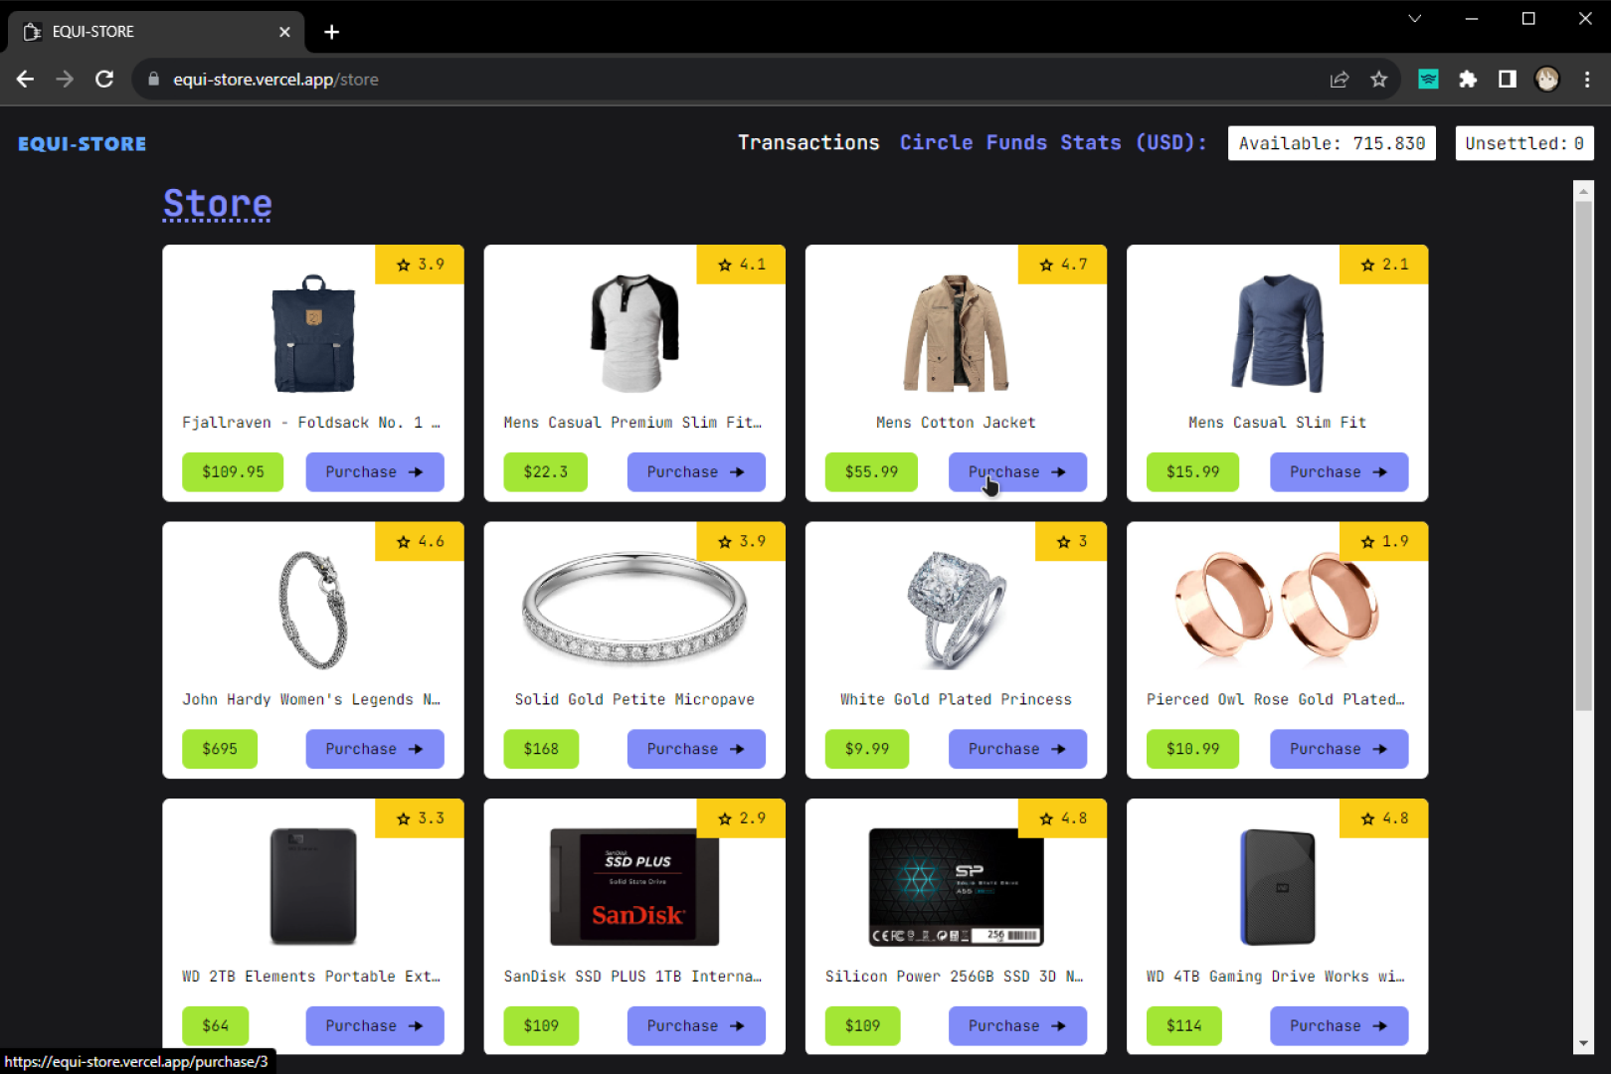Screen dimensions: 1611x1074
Task: Click the $9.99 price tag
Action: pos(867,749)
